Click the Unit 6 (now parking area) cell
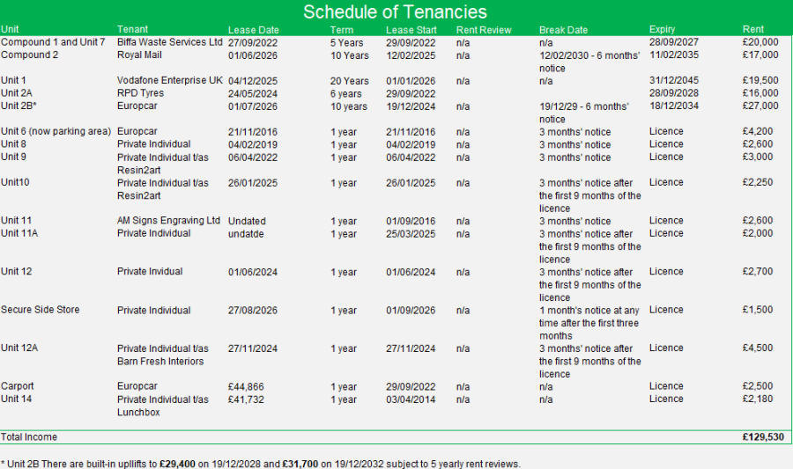Viewport: 793px width, 469px height. click(56, 131)
